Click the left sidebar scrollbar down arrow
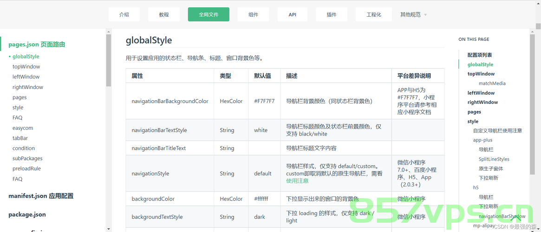Viewport: 541px width, 232px height. click(109, 229)
